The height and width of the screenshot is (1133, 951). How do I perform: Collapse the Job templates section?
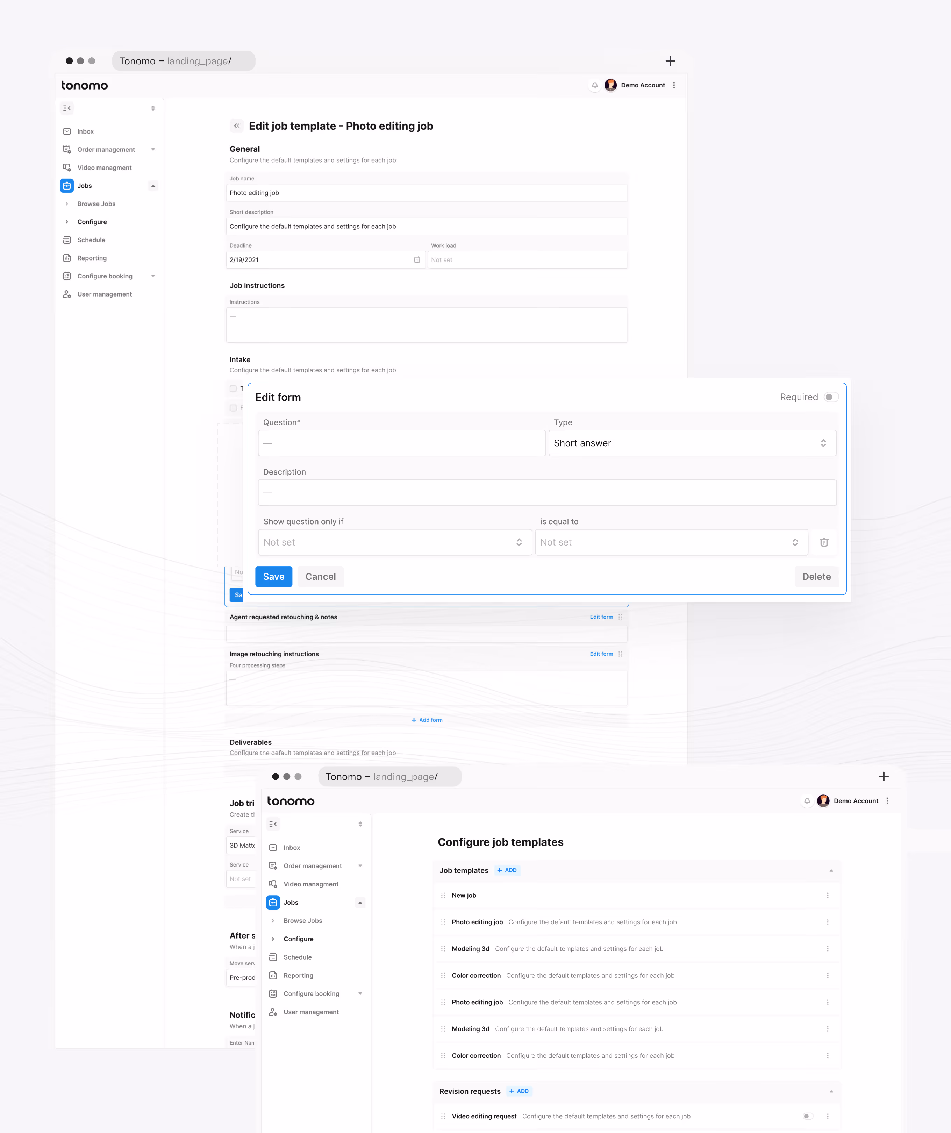pos(831,871)
